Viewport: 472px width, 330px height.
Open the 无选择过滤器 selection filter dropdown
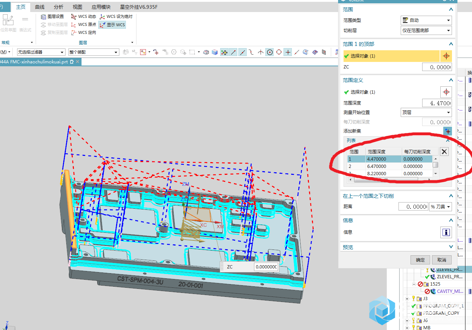point(41,52)
